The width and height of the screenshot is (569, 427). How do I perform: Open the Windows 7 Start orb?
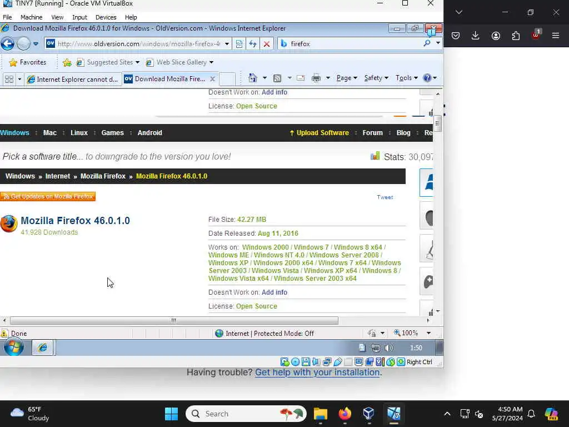[14, 347]
